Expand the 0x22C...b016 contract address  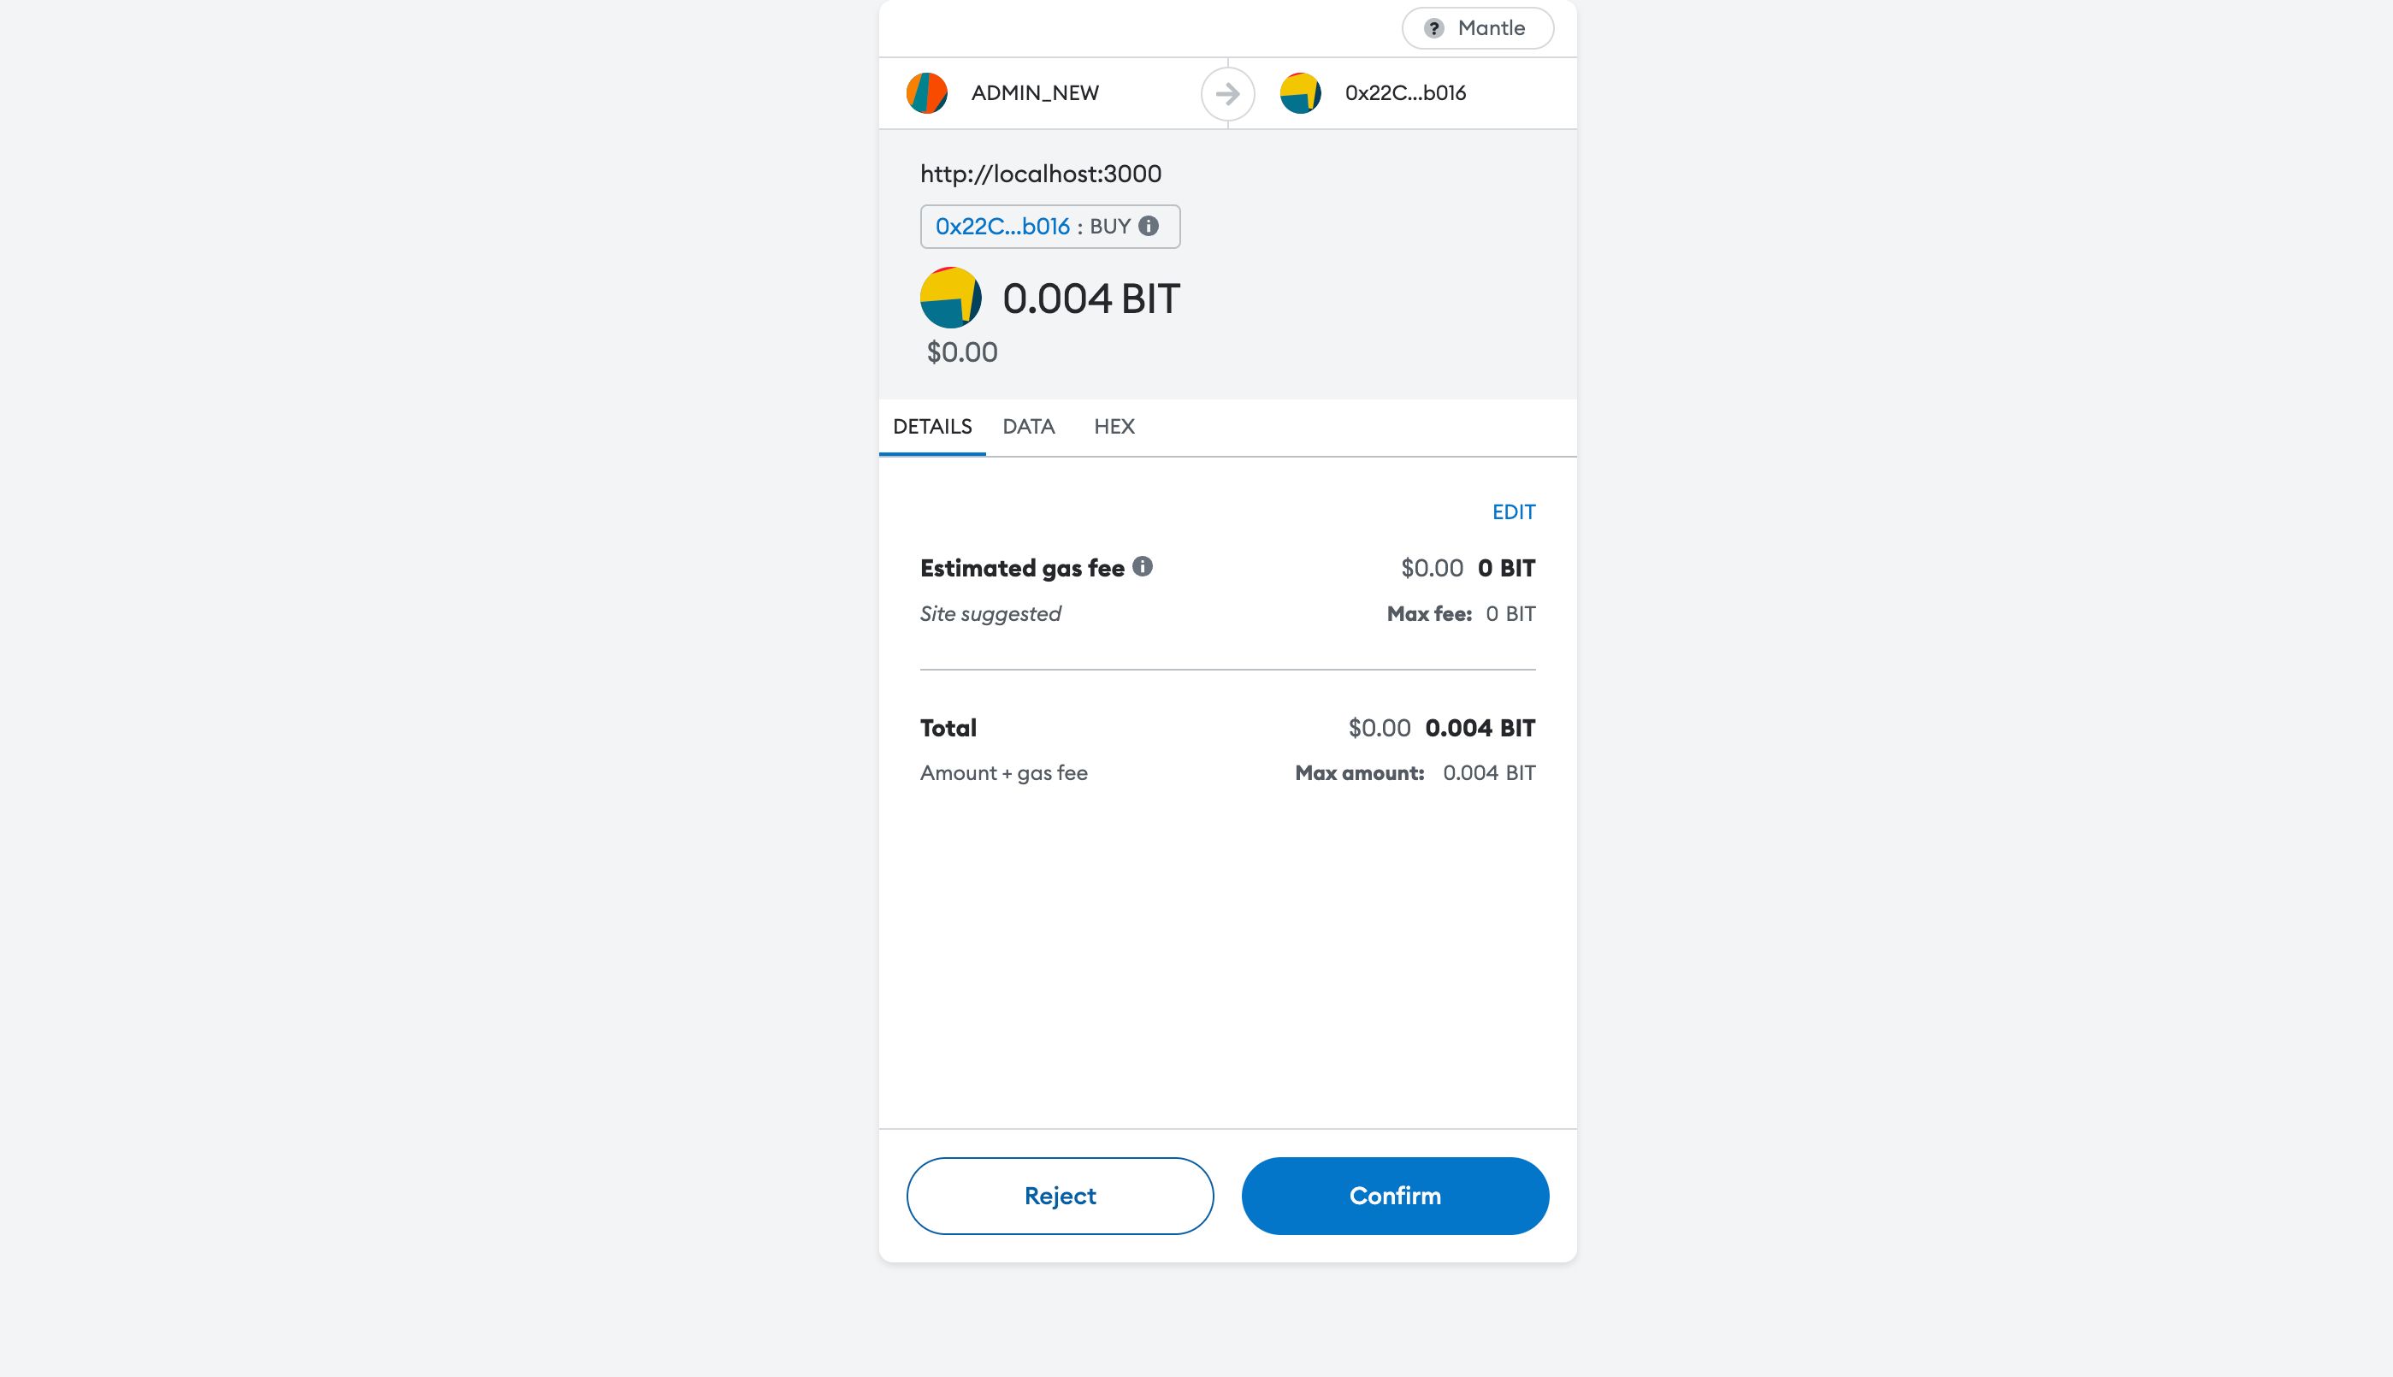click(x=1001, y=225)
